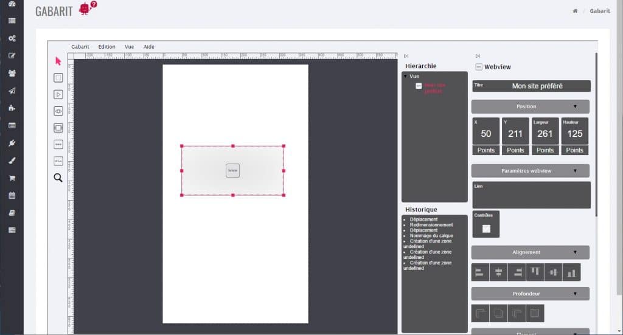This screenshot has width=623, height=335.
Task: Collapse the Profondeur section
Action: pos(531,294)
